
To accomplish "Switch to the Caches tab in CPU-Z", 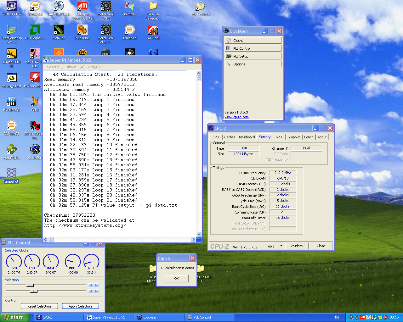I will 230,137.
